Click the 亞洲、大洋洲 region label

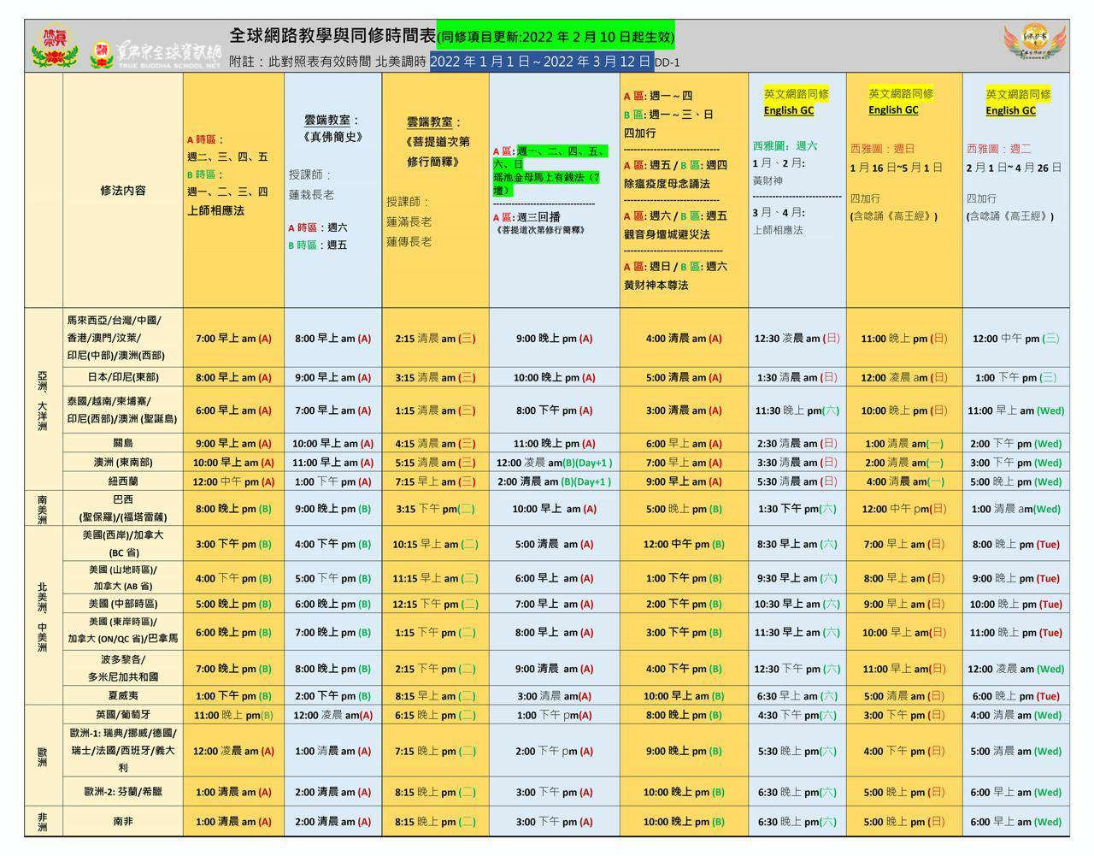pos(43,398)
